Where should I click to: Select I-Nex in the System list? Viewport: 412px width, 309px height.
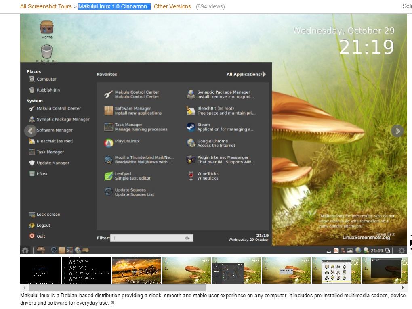38,173
